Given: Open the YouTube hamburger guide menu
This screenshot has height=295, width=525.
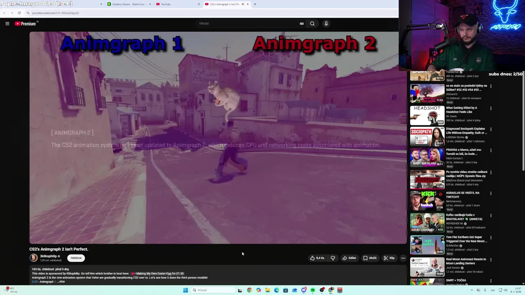Looking at the screenshot, I should point(7,24).
